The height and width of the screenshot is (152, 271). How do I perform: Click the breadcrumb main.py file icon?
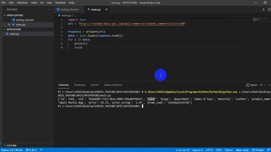59,15
